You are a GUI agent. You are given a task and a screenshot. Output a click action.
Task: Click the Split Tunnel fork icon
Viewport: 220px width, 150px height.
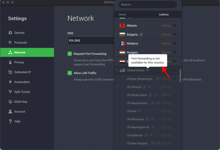(x=10, y=92)
